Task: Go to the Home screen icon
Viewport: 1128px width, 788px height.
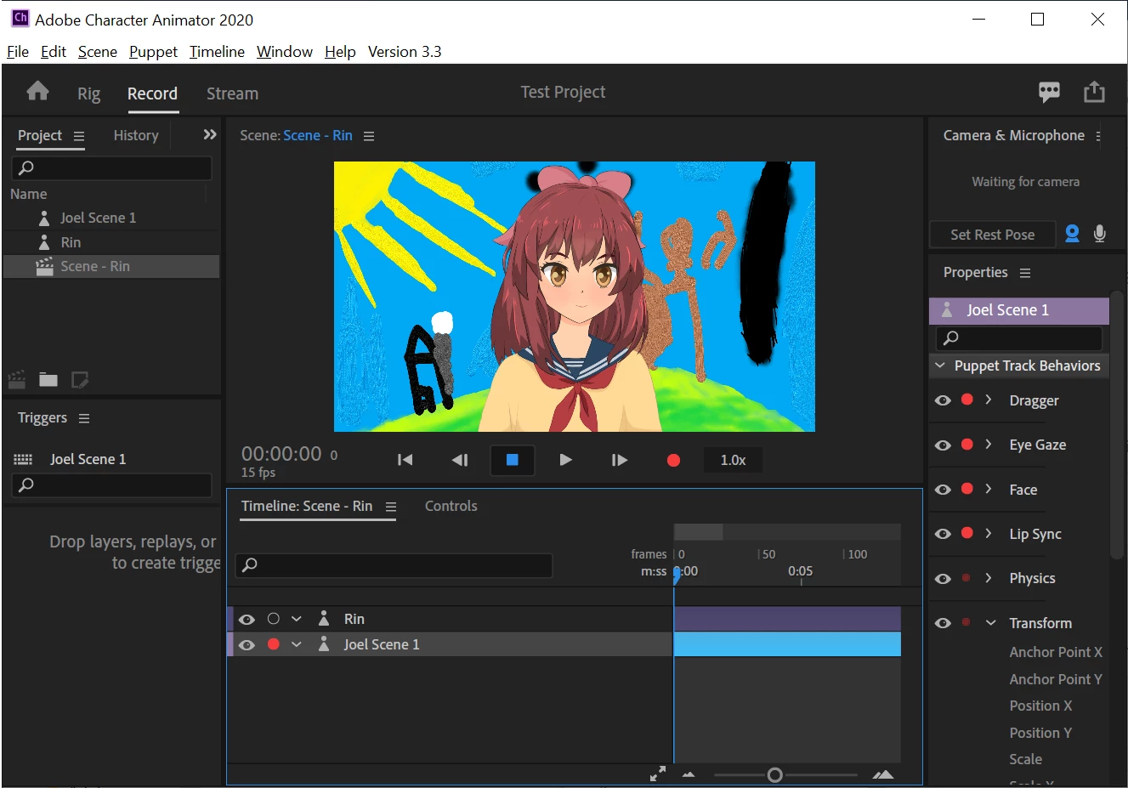Action: [37, 91]
